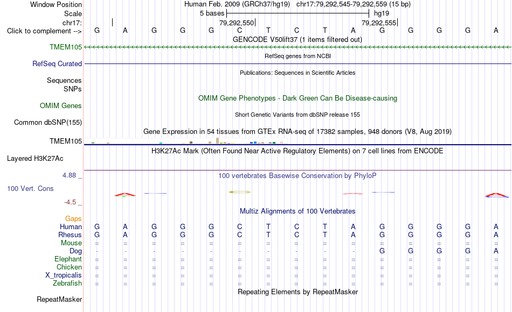512x312 pixels.
Task: Select the Mouse species row label
Action: coord(71,243)
